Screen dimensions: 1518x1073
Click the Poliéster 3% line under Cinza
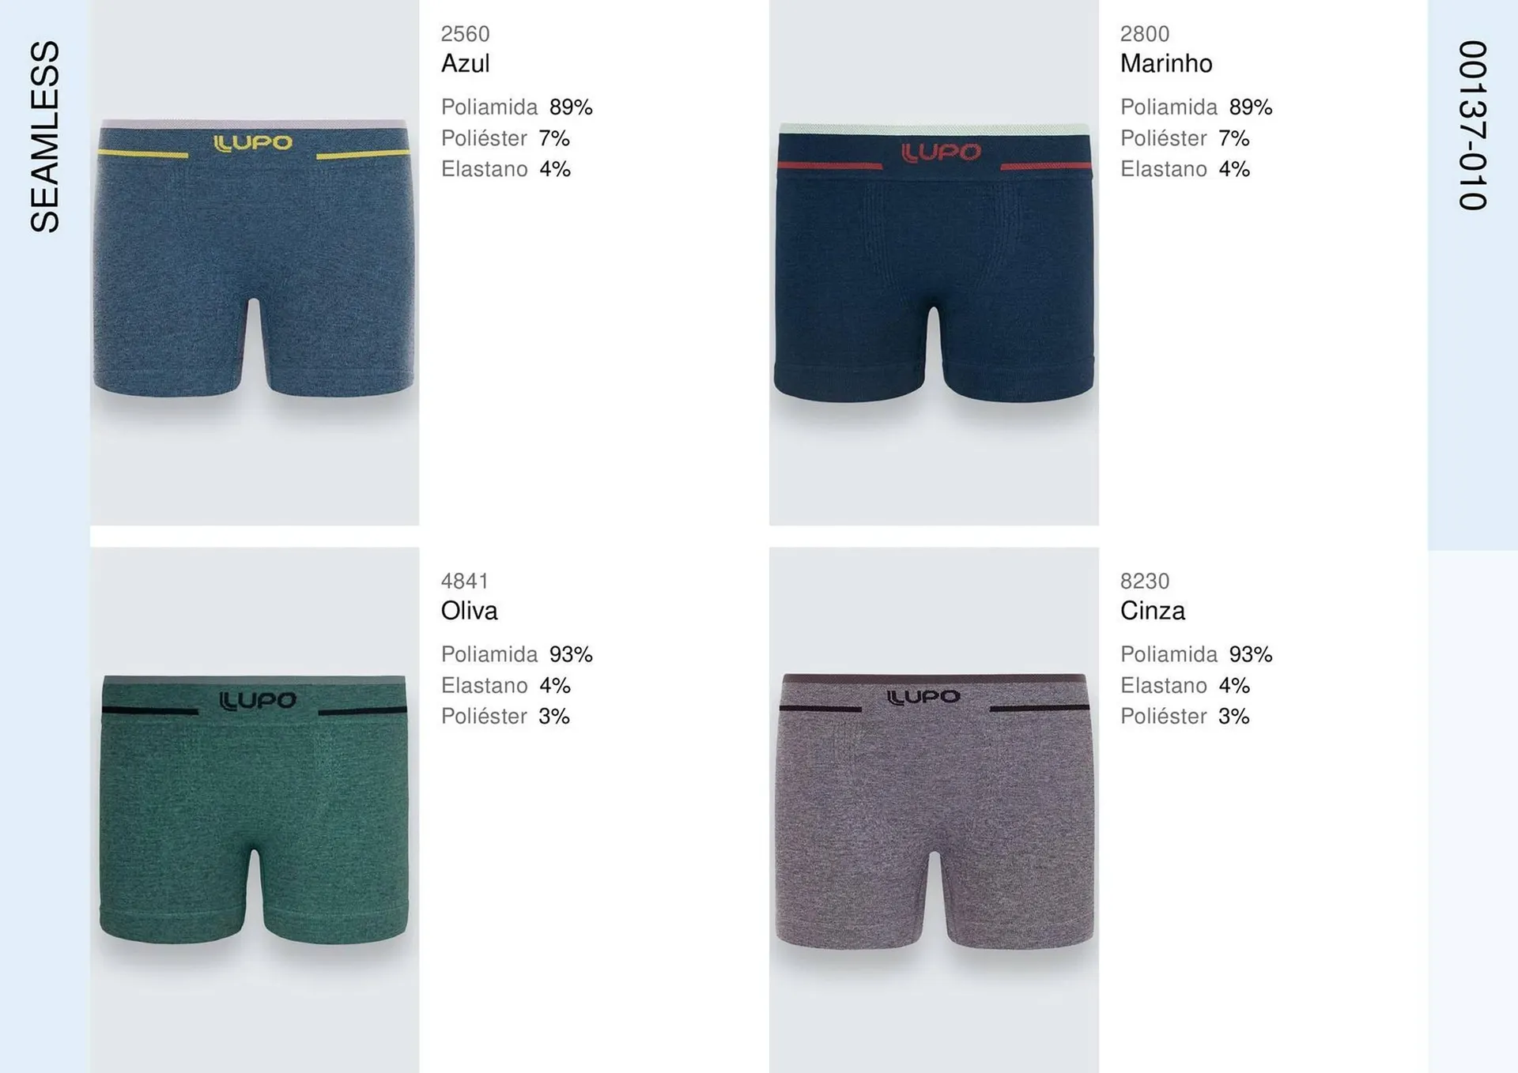[x=1184, y=716]
